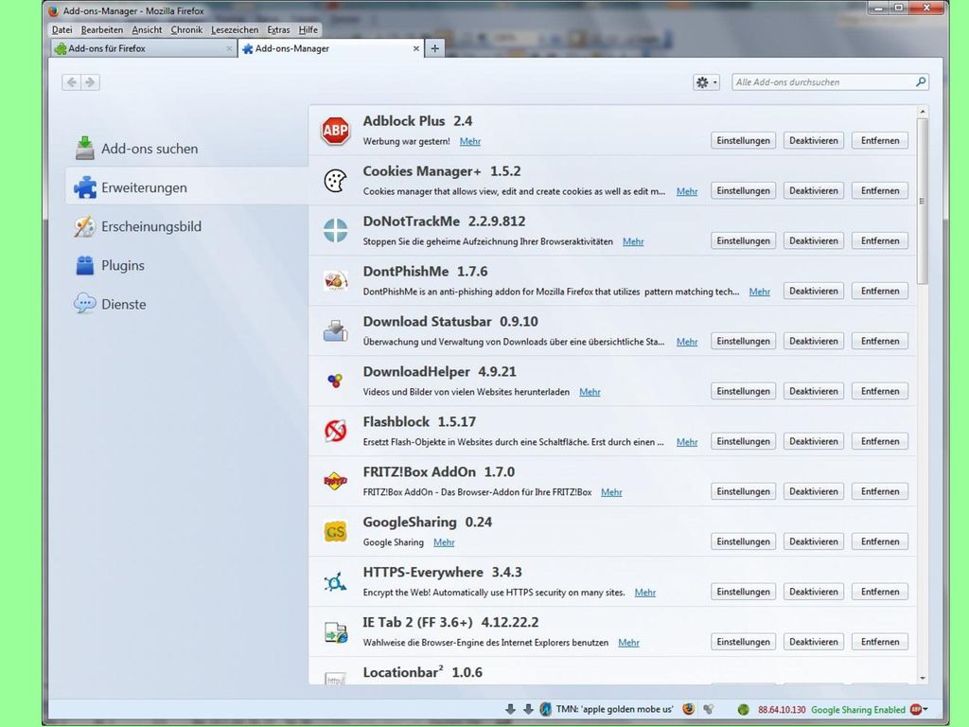Click the second download arrow in status bar
The width and height of the screenshot is (969, 727).
(x=528, y=709)
